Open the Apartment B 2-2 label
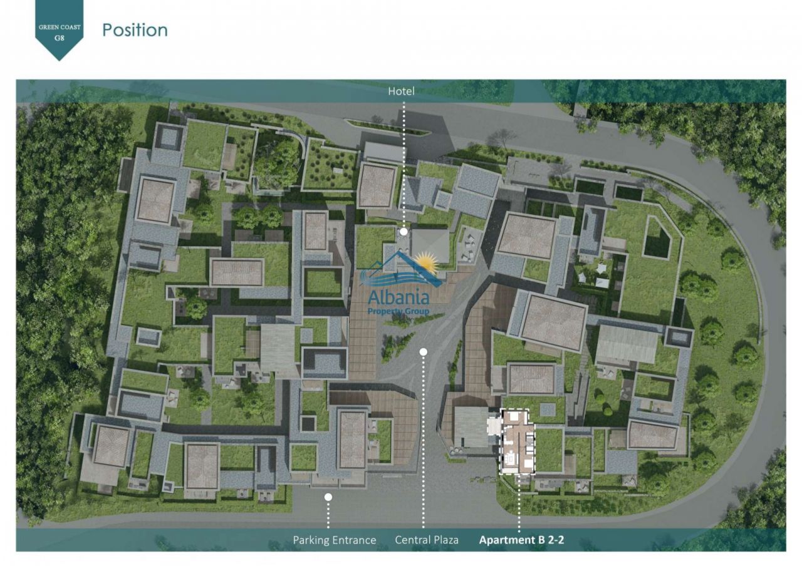Viewport: 802px width, 566px height. pyautogui.click(x=521, y=540)
